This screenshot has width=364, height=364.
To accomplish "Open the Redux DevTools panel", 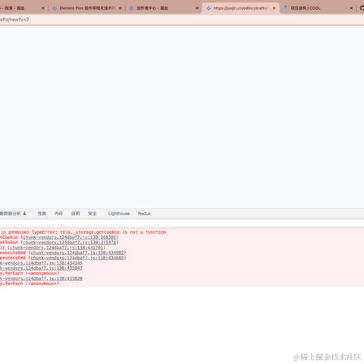I will (x=144, y=214).
